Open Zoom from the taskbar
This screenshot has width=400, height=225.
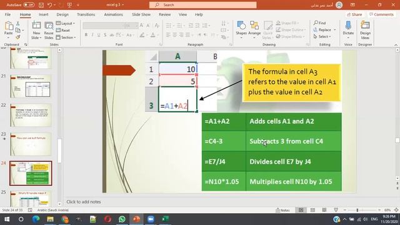pyautogui.click(x=151, y=219)
